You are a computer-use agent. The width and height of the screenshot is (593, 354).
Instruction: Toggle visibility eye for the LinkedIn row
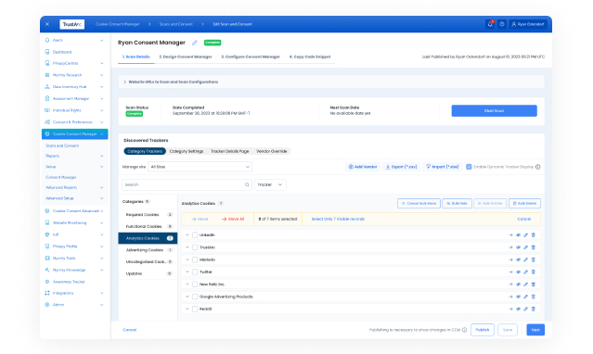pyautogui.click(x=518, y=235)
